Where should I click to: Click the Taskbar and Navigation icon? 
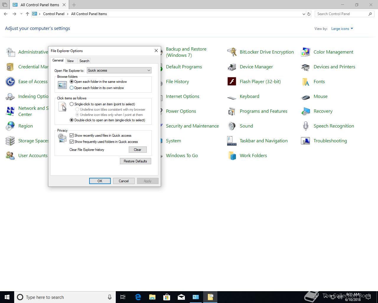pos(232,141)
